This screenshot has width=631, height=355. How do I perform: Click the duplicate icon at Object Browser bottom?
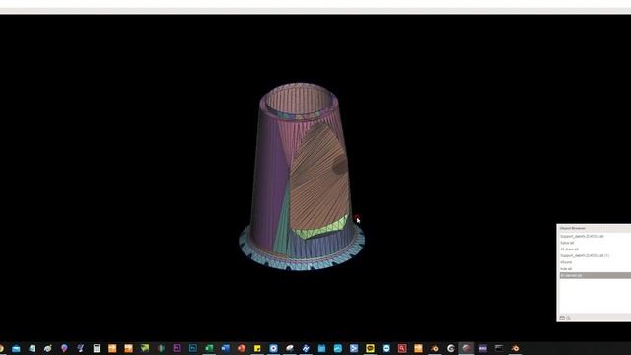pos(562,318)
